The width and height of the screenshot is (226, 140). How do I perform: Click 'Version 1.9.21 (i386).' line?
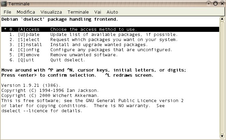(31, 85)
